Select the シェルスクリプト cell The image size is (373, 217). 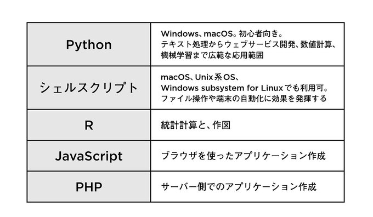coord(89,88)
